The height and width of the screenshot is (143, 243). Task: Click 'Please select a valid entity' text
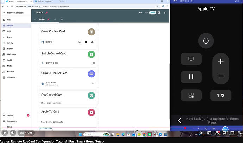(51, 103)
